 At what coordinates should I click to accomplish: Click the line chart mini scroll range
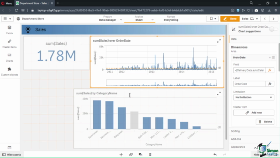click(x=161, y=83)
